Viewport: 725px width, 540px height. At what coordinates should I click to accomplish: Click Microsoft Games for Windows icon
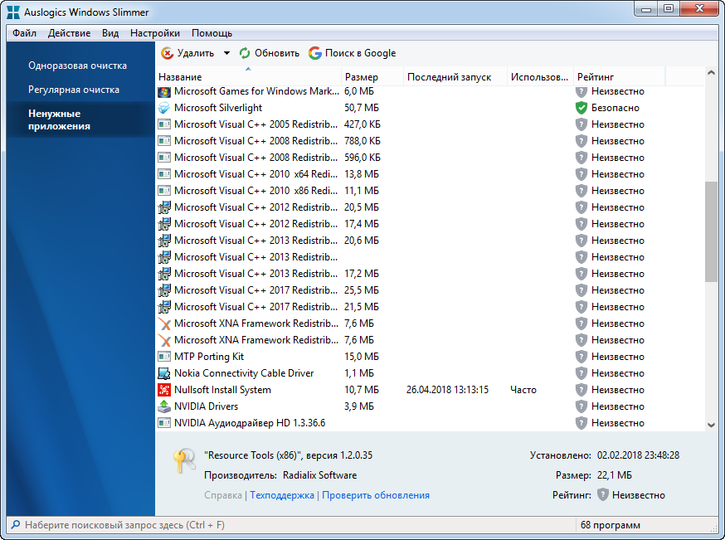pyautogui.click(x=164, y=91)
